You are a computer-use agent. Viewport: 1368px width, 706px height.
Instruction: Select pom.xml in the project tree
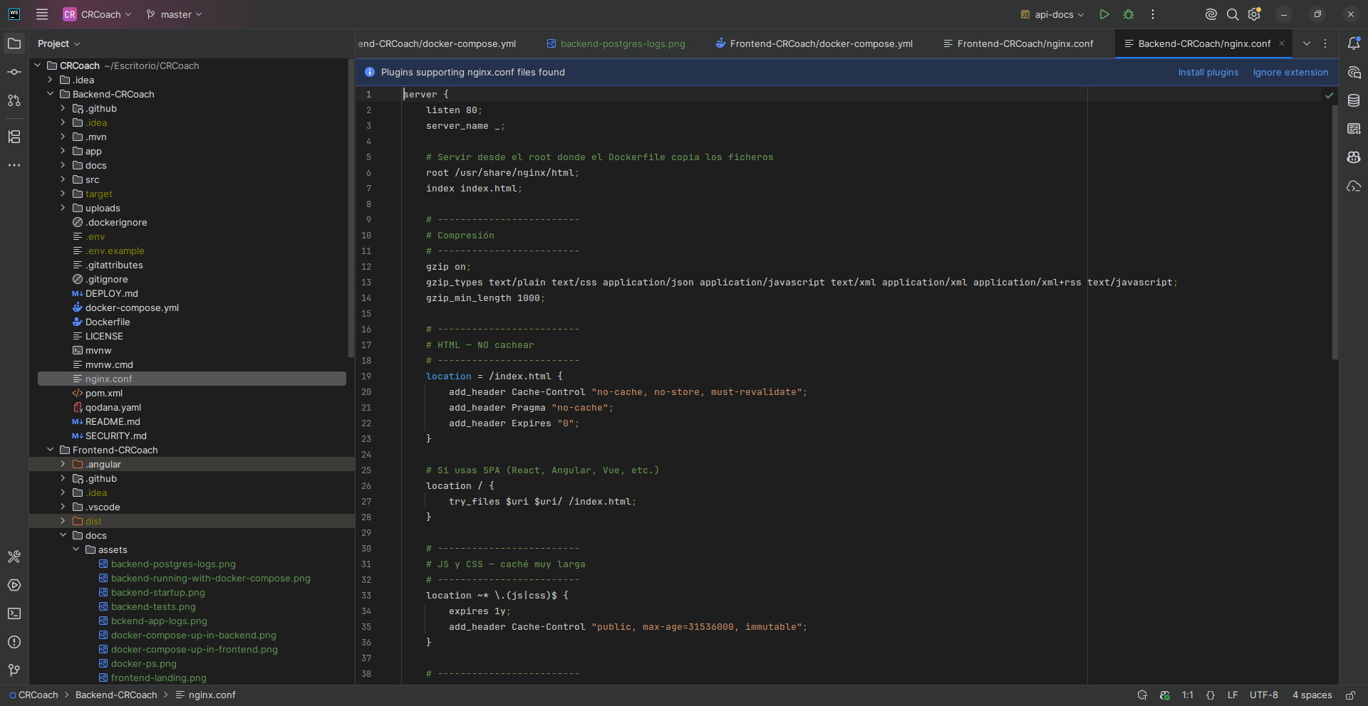[104, 393]
